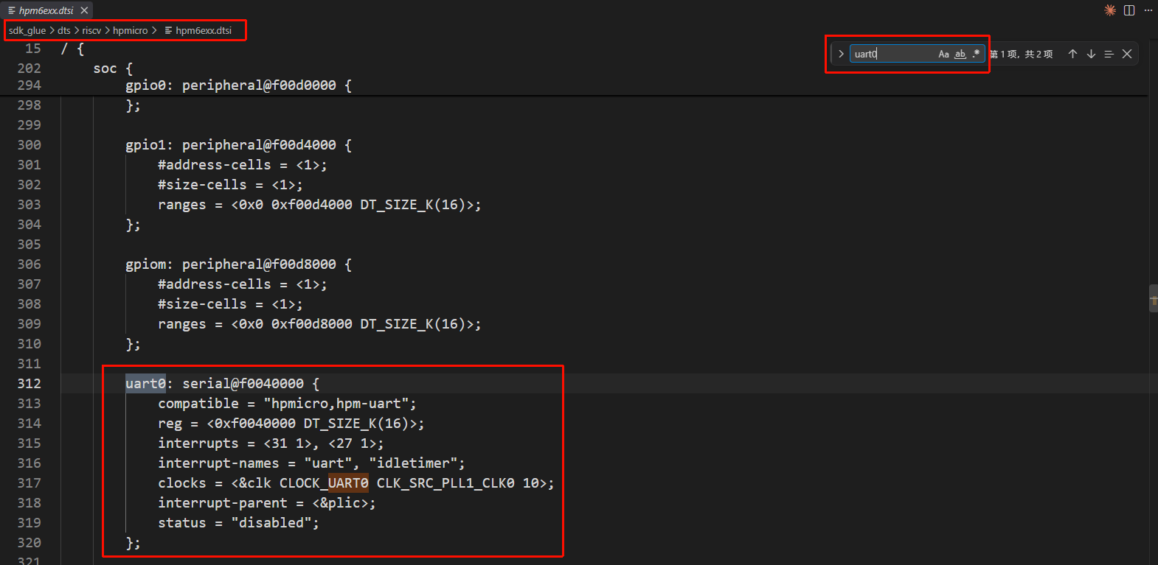Toggle Match Whole Word in the find widget
Image resolution: width=1158 pixels, height=565 pixels.
[960, 54]
